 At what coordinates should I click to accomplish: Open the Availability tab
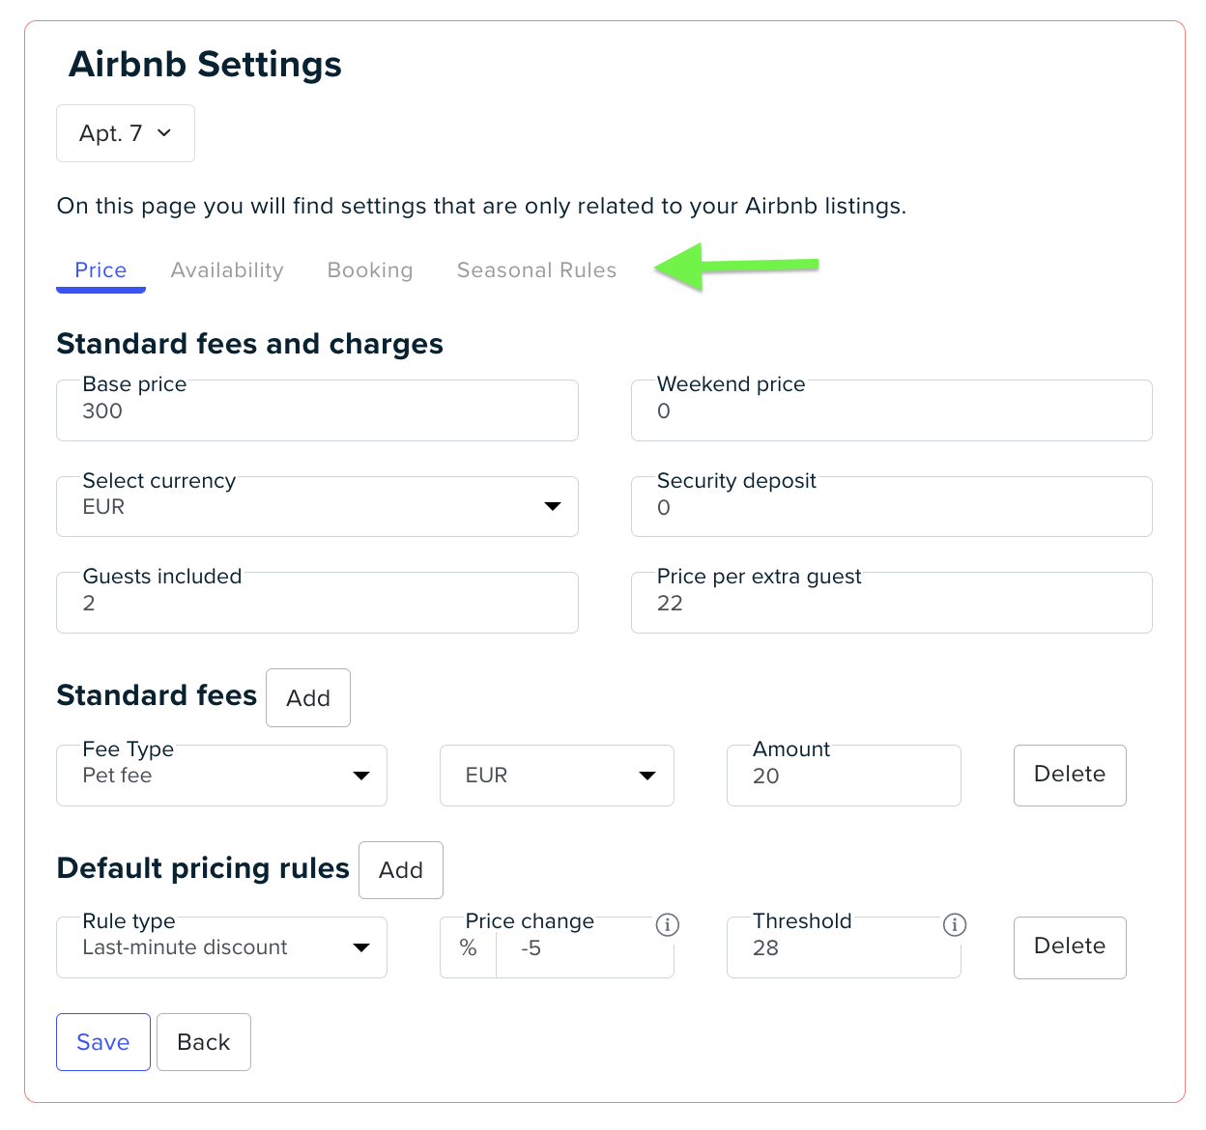[x=227, y=270]
